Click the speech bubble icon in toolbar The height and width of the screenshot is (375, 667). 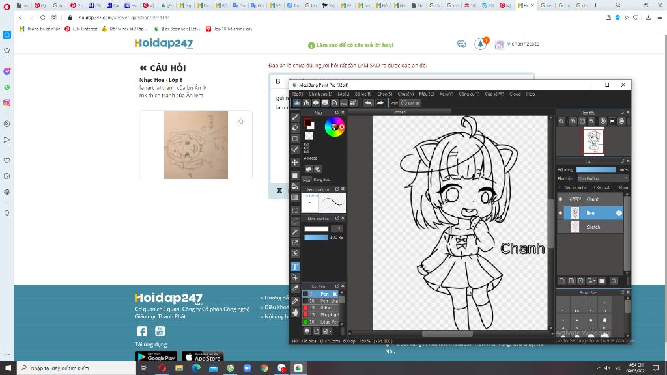pyautogui.click(x=316, y=103)
